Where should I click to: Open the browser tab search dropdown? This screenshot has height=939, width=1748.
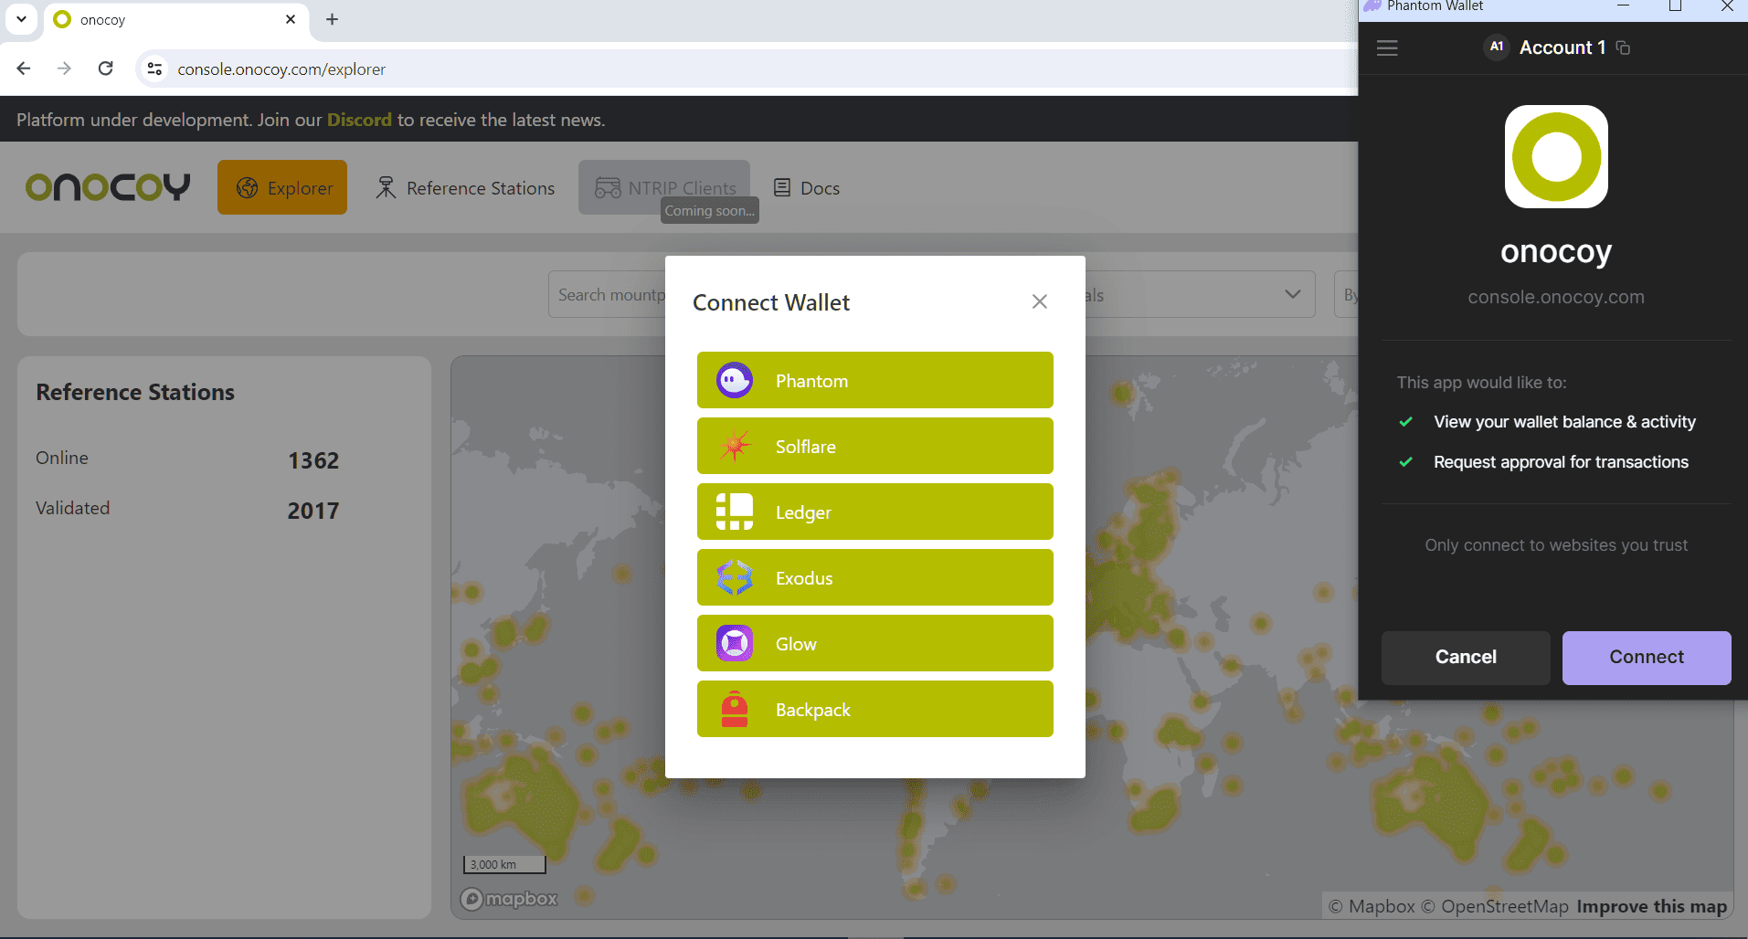21,19
